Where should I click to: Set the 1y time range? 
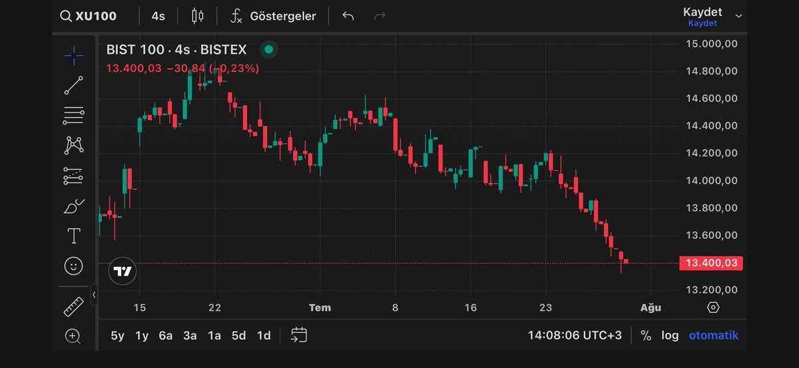142,336
